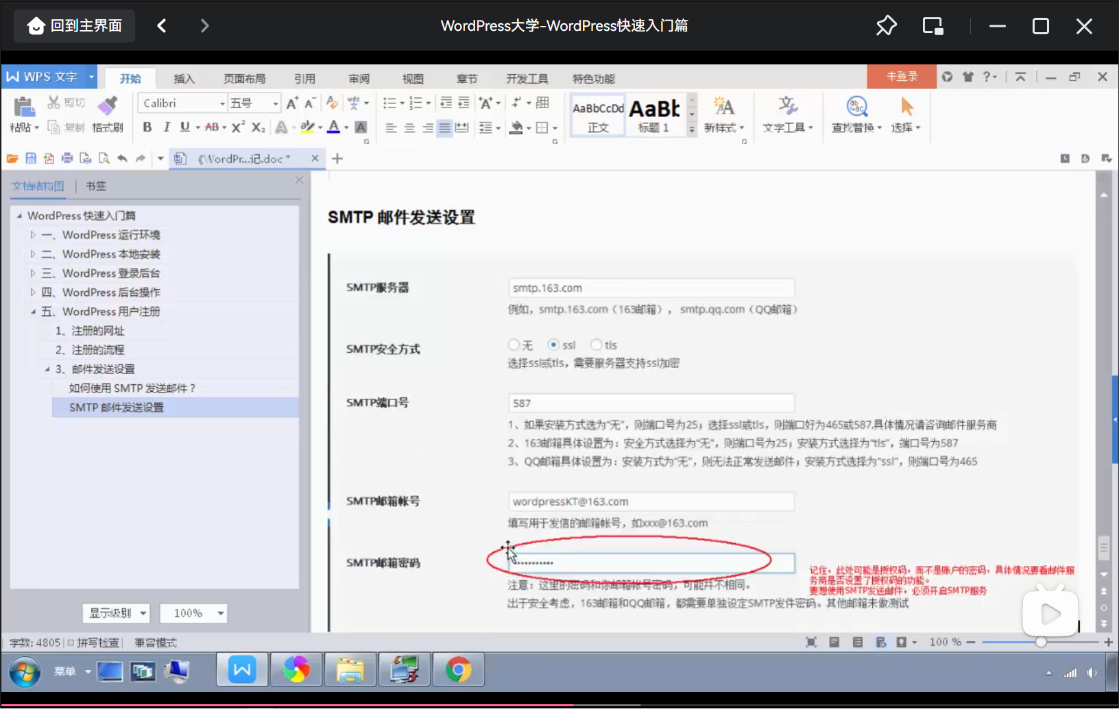Screen dimensions: 1119x709
Task: Switch to the 书签 pane tab
Action: coord(96,186)
